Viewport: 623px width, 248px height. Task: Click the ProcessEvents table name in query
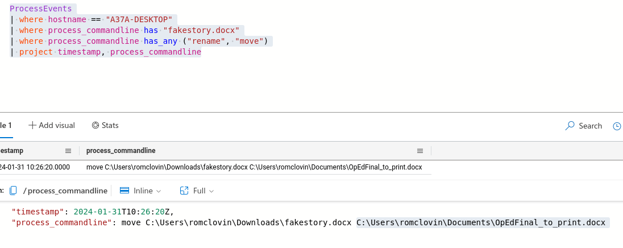point(41,9)
